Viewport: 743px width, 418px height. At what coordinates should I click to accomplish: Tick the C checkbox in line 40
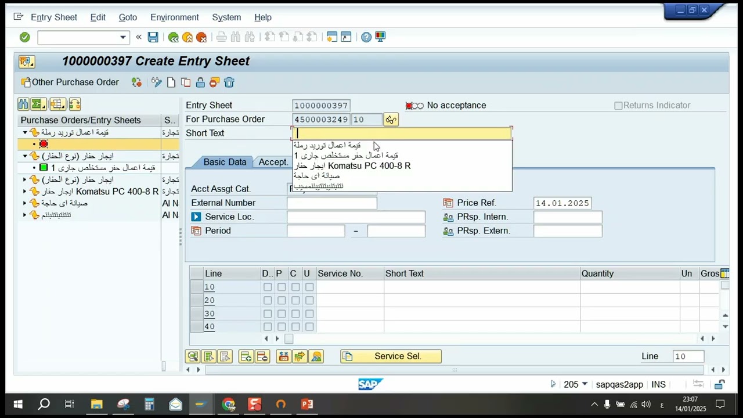295,327
